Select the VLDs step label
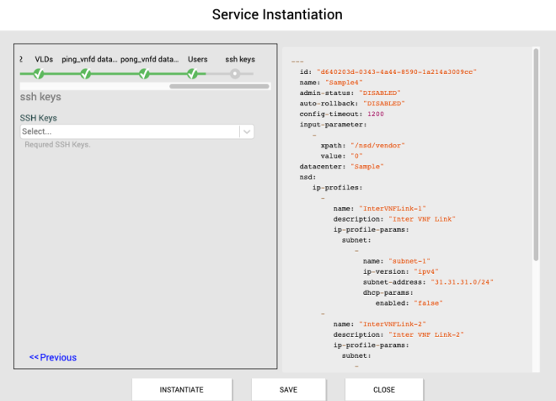The width and height of the screenshot is (556, 401). (44, 60)
